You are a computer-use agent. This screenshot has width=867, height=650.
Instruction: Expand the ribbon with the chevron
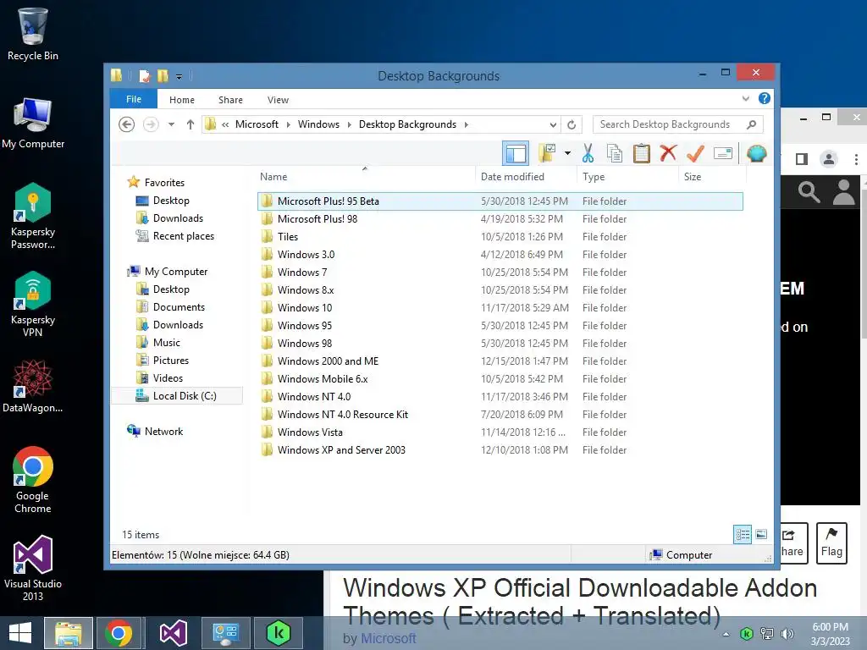(745, 99)
